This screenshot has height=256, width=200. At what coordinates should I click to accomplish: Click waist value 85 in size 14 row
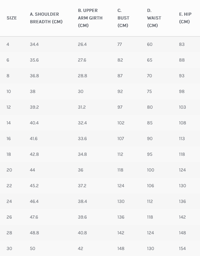click(x=150, y=123)
